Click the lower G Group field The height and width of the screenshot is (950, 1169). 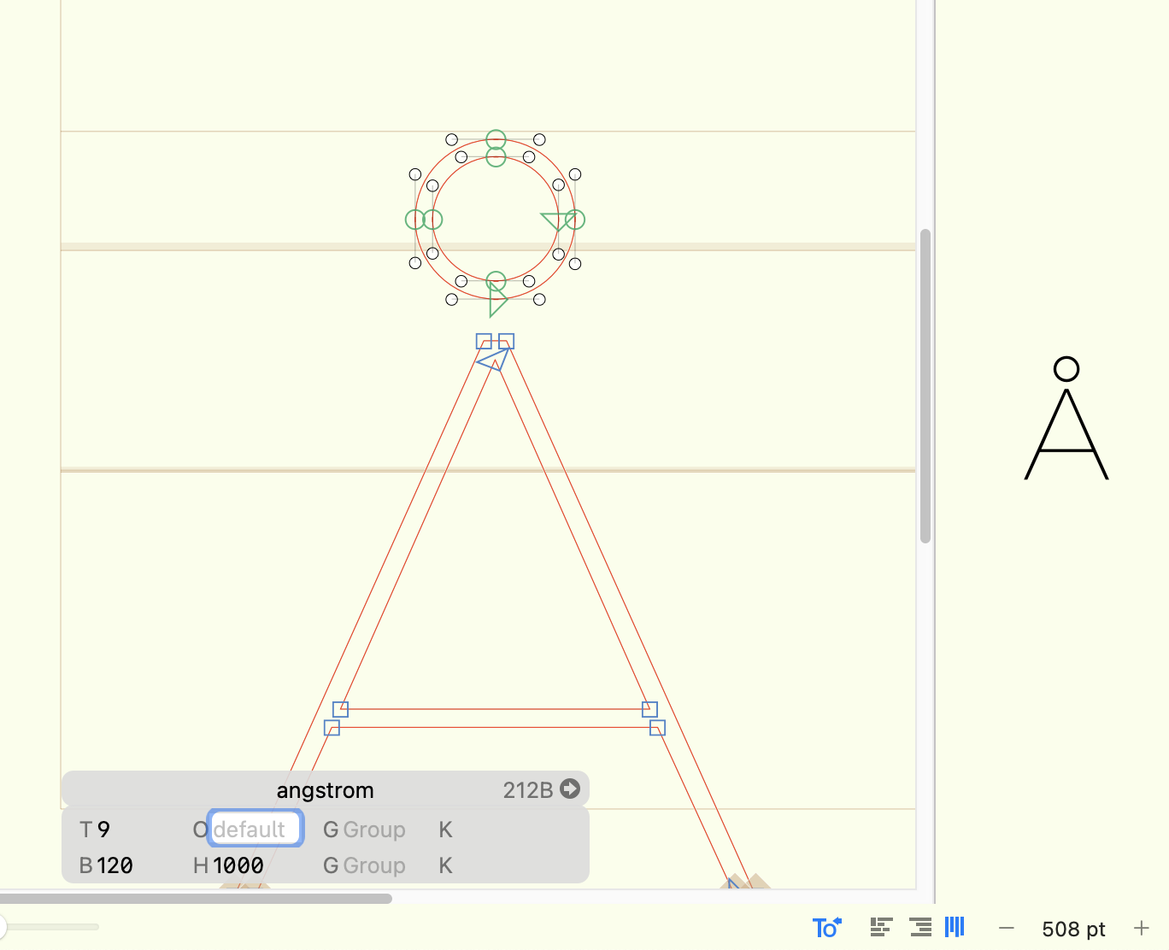(373, 865)
